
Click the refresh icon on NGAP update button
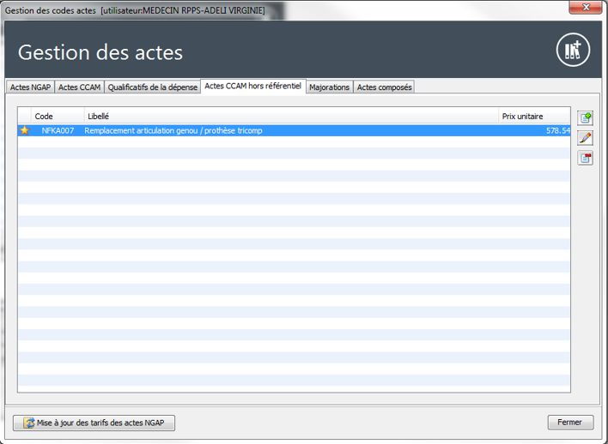tap(28, 423)
